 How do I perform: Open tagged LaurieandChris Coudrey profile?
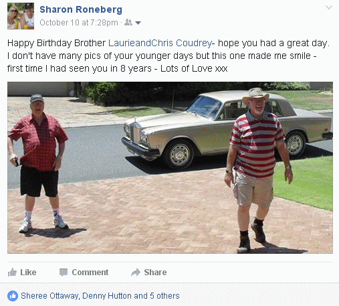(160, 43)
